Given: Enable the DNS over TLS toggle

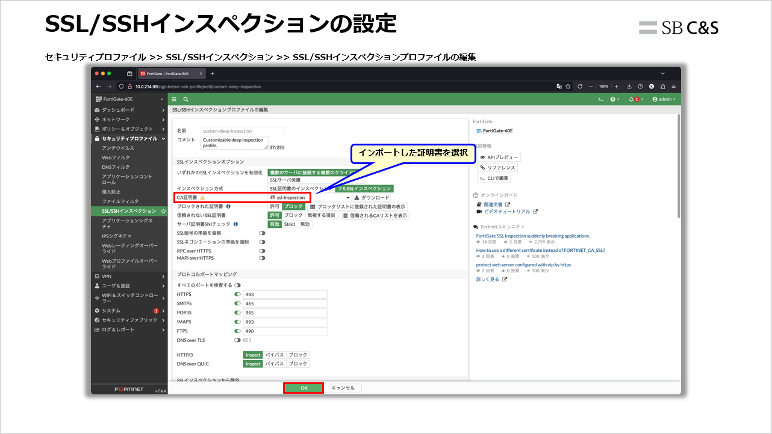Looking at the screenshot, I should pos(237,340).
